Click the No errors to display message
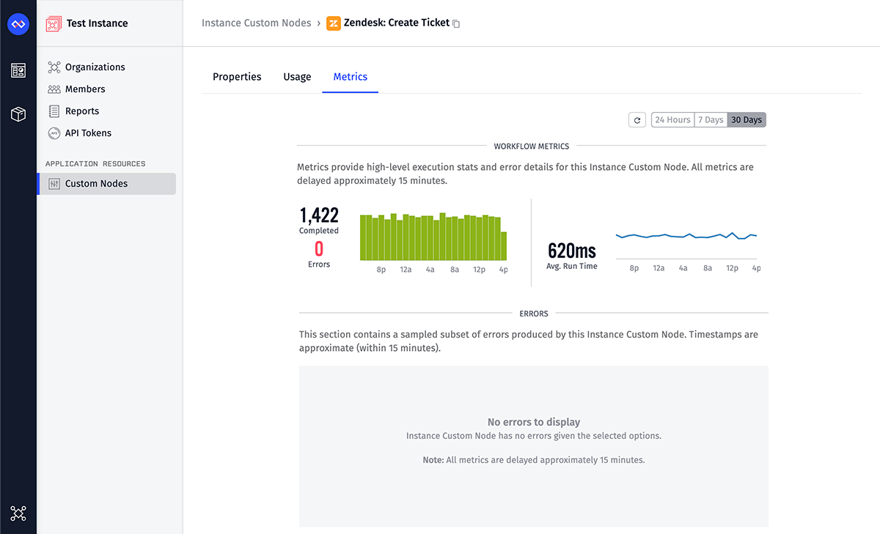Screen dimensions: 880x534 (x=534, y=422)
